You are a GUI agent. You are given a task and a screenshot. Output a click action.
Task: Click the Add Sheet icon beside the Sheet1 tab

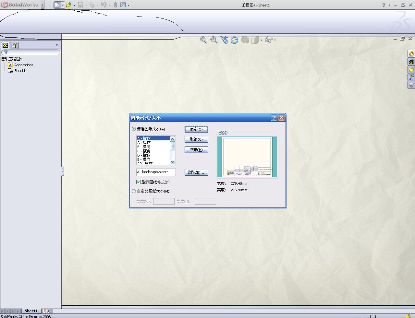(46, 311)
